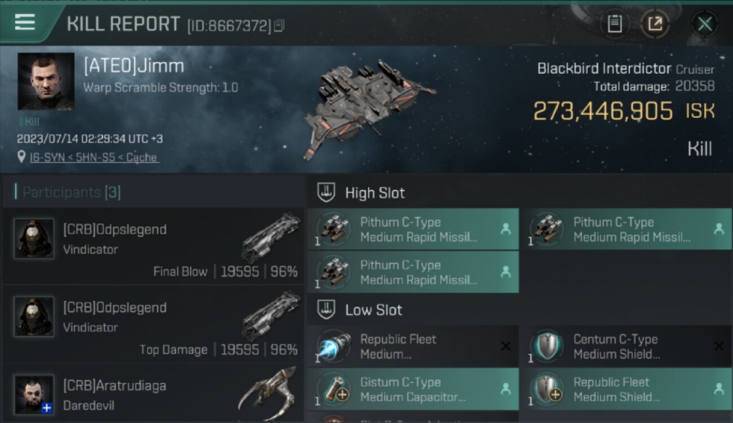Click the blue plus badge on Aratrudiaga's portrait
Image resolution: width=733 pixels, height=423 pixels.
[x=47, y=408]
